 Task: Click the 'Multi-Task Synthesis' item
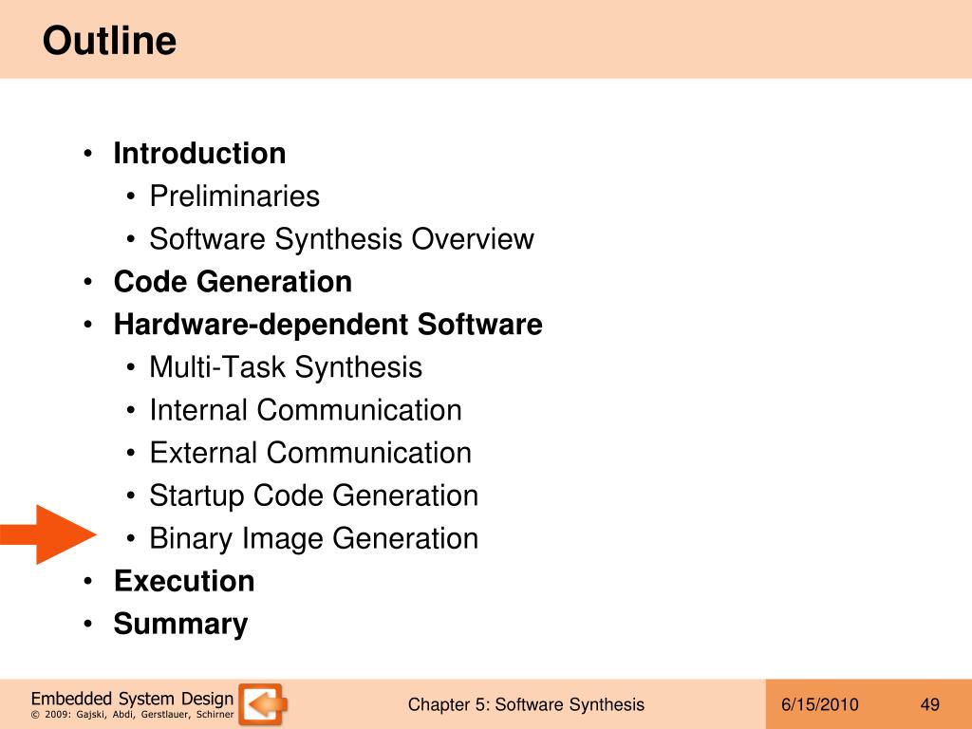click(x=286, y=367)
